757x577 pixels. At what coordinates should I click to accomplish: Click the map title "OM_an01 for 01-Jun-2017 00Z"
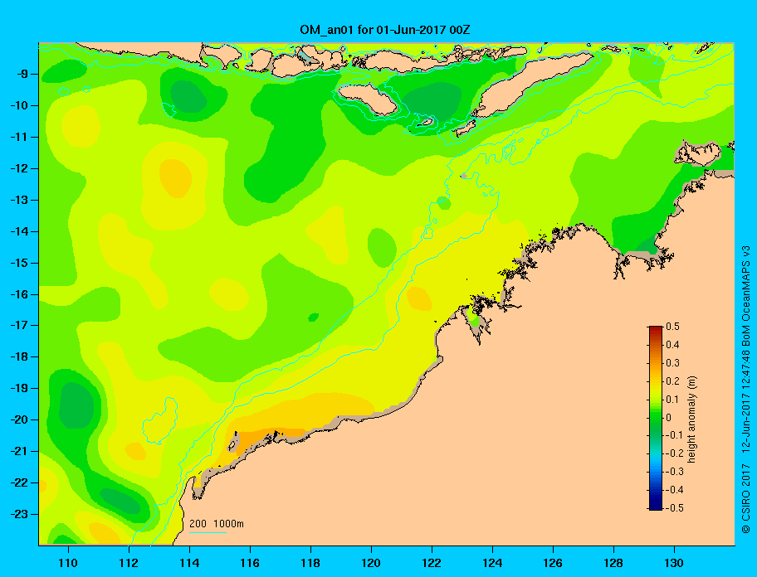coord(385,30)
